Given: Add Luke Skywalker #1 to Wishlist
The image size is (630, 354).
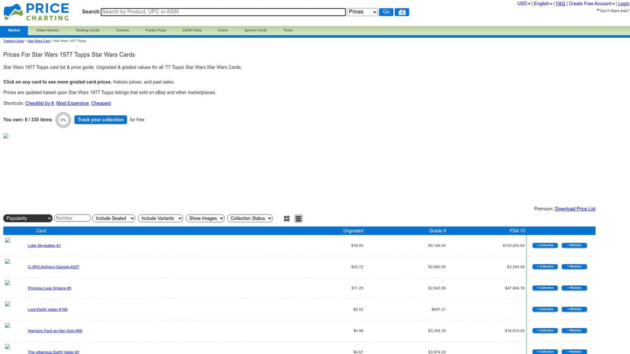Looking at the screenshot, I should coord(574,245).
